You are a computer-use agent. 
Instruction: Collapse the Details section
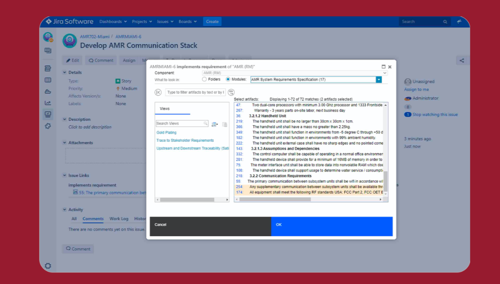[65, 73]
